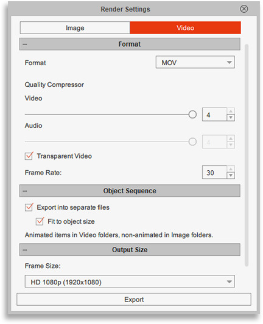
Task: Select the Video tab
Action: click(186, 28)
